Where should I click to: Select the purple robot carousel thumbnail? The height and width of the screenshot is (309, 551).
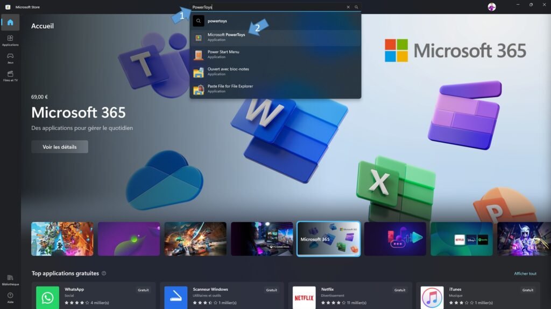click(524, 239)
